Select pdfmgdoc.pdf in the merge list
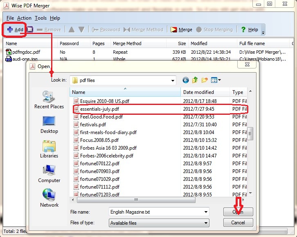The image size is (297, 237). pyautogui.click(x=23, y=52)
